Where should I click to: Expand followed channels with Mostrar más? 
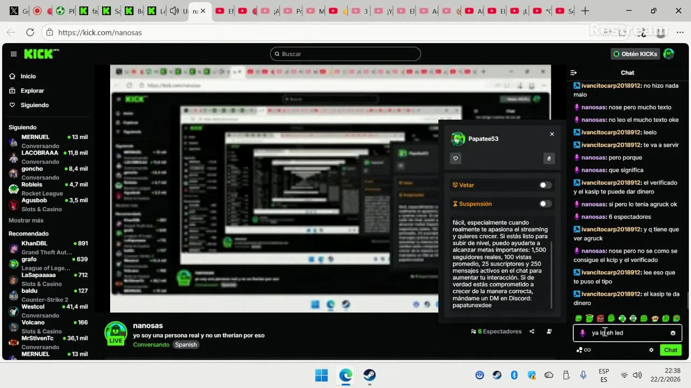click(x=26, y=220)
